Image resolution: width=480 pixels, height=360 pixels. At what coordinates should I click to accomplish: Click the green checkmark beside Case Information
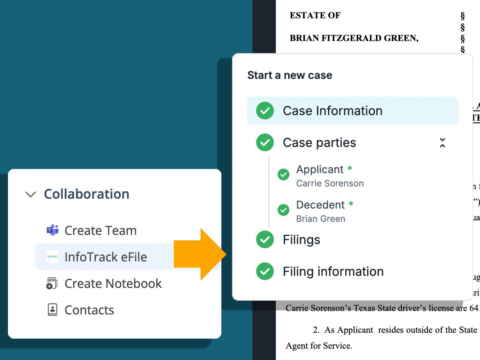pyautogui.click(x=264, y=111)
